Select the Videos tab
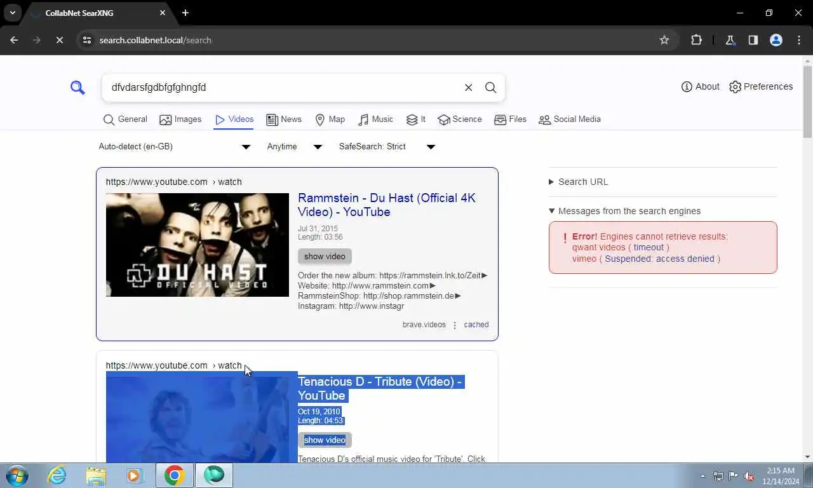Image resolution: width=813 pixels, height=488 pixels. [x=234, y=119]
